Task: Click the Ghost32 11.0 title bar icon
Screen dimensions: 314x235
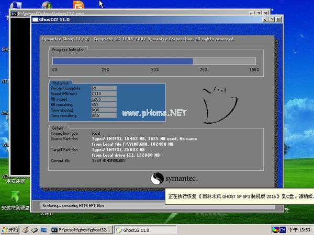Action: (35, 20)
